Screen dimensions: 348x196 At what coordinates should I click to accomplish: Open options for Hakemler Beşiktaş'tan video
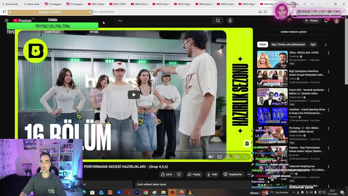click(328, 167)
